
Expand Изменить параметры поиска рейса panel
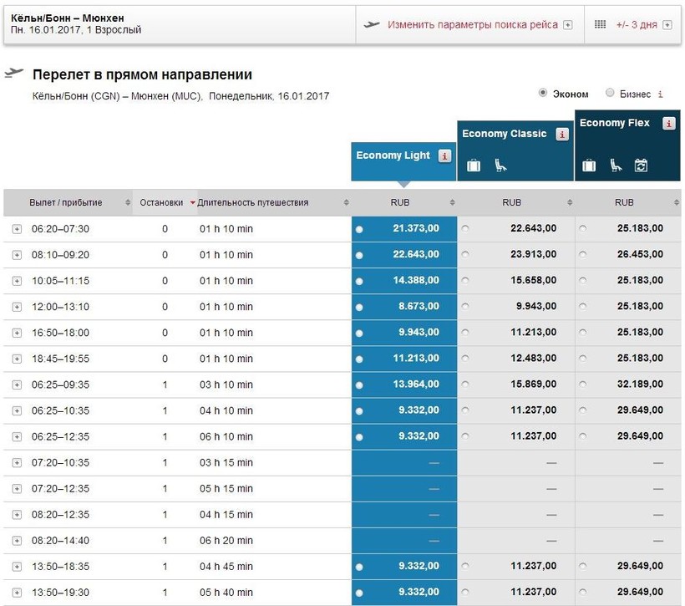568,25
